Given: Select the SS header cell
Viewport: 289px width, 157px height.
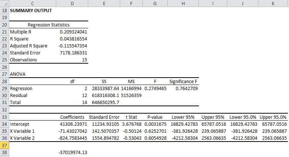Looking at the screenshot, I should [104, 81].
